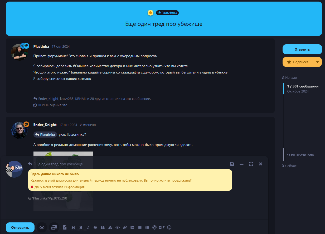The width and height of the screenshot is (325, 234).
Task: Toggle full screen composer mode
Action: click(x=251, y=164)
